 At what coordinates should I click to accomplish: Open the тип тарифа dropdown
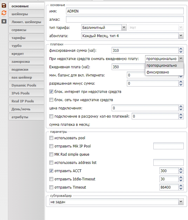coord(124,27)
